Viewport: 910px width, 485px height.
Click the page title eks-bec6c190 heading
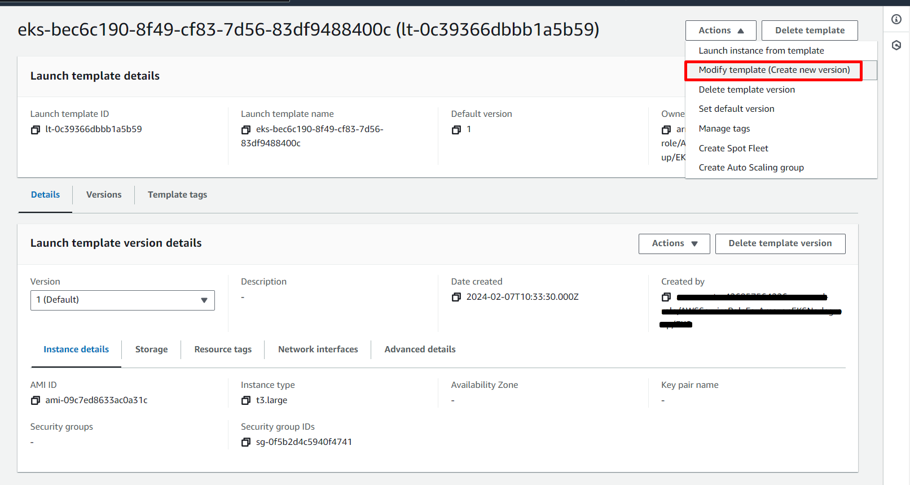pos(309,29)
